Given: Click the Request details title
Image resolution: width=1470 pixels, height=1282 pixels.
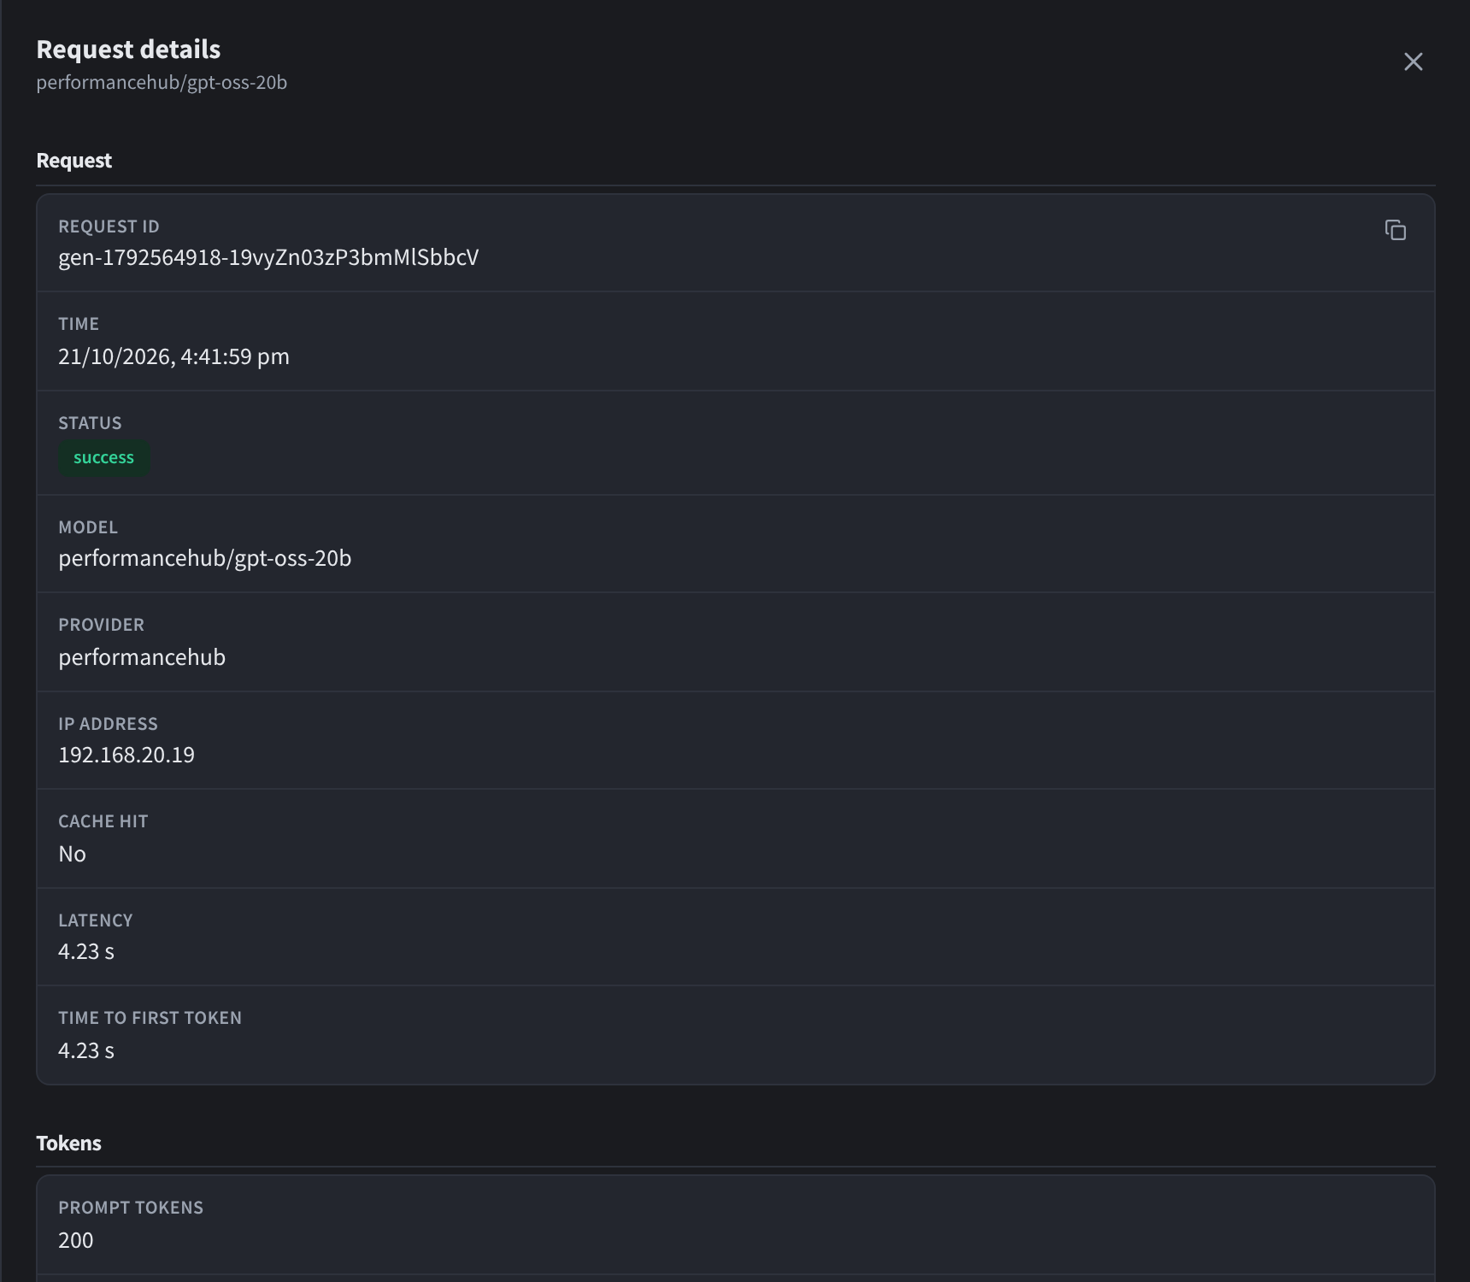Looking at the screenshot, I should 128,50.
